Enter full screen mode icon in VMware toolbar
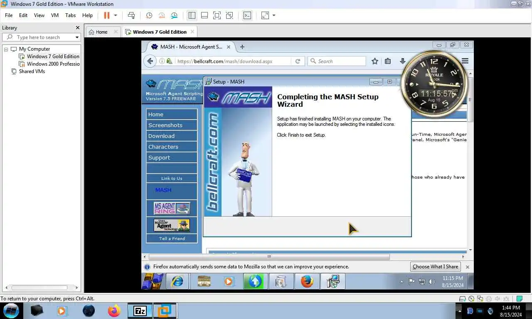This screenshot has height=319, width=532. (x=217, y=15)
